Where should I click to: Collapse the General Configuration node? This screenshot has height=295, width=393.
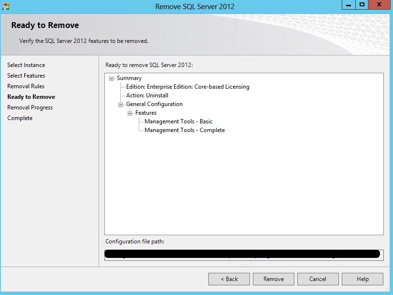click(121, 104)
